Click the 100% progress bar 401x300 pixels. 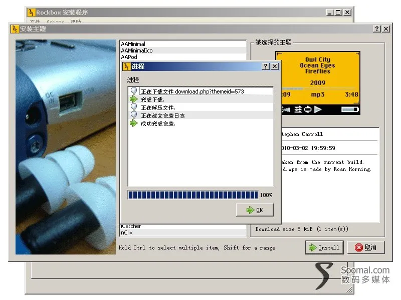193,195
